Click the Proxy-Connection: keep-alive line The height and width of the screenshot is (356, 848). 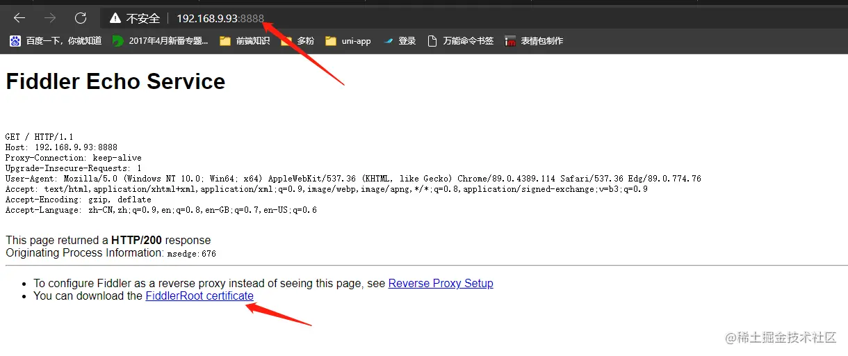click(x=74, y=158)
